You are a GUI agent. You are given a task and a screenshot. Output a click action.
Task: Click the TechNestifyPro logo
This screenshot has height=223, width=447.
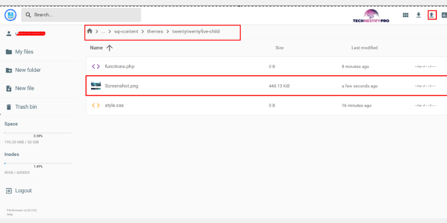point(371,16)
